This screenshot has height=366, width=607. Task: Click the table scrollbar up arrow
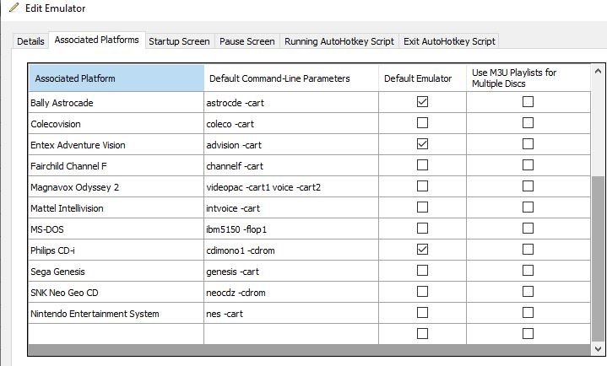coord(598,71)
